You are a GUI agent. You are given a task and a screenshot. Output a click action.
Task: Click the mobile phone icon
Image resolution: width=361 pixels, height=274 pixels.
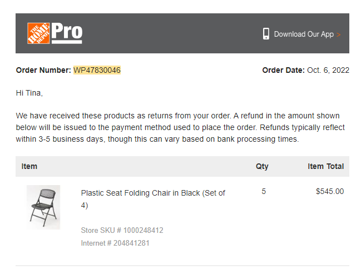point(266,34)
